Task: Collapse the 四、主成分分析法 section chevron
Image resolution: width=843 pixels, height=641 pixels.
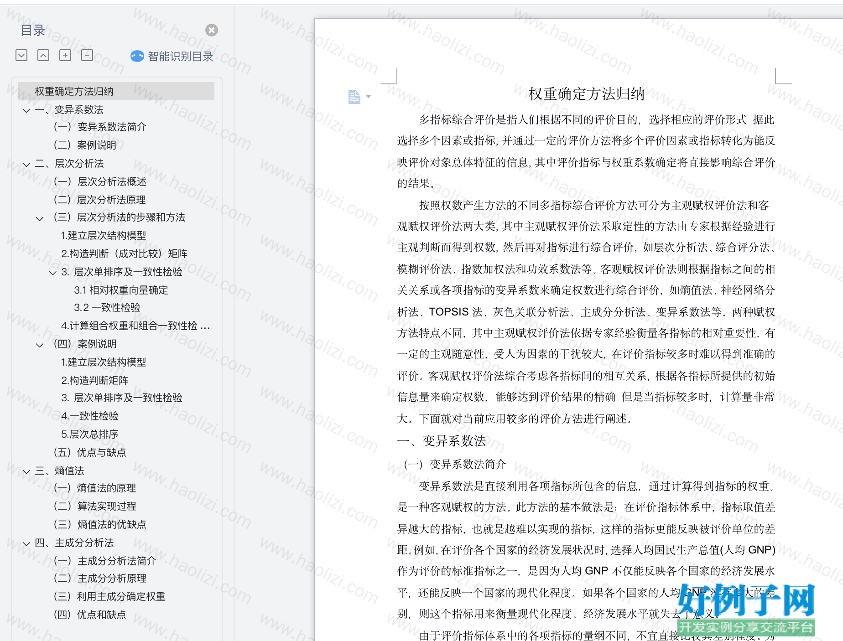Action: point(26,543)
